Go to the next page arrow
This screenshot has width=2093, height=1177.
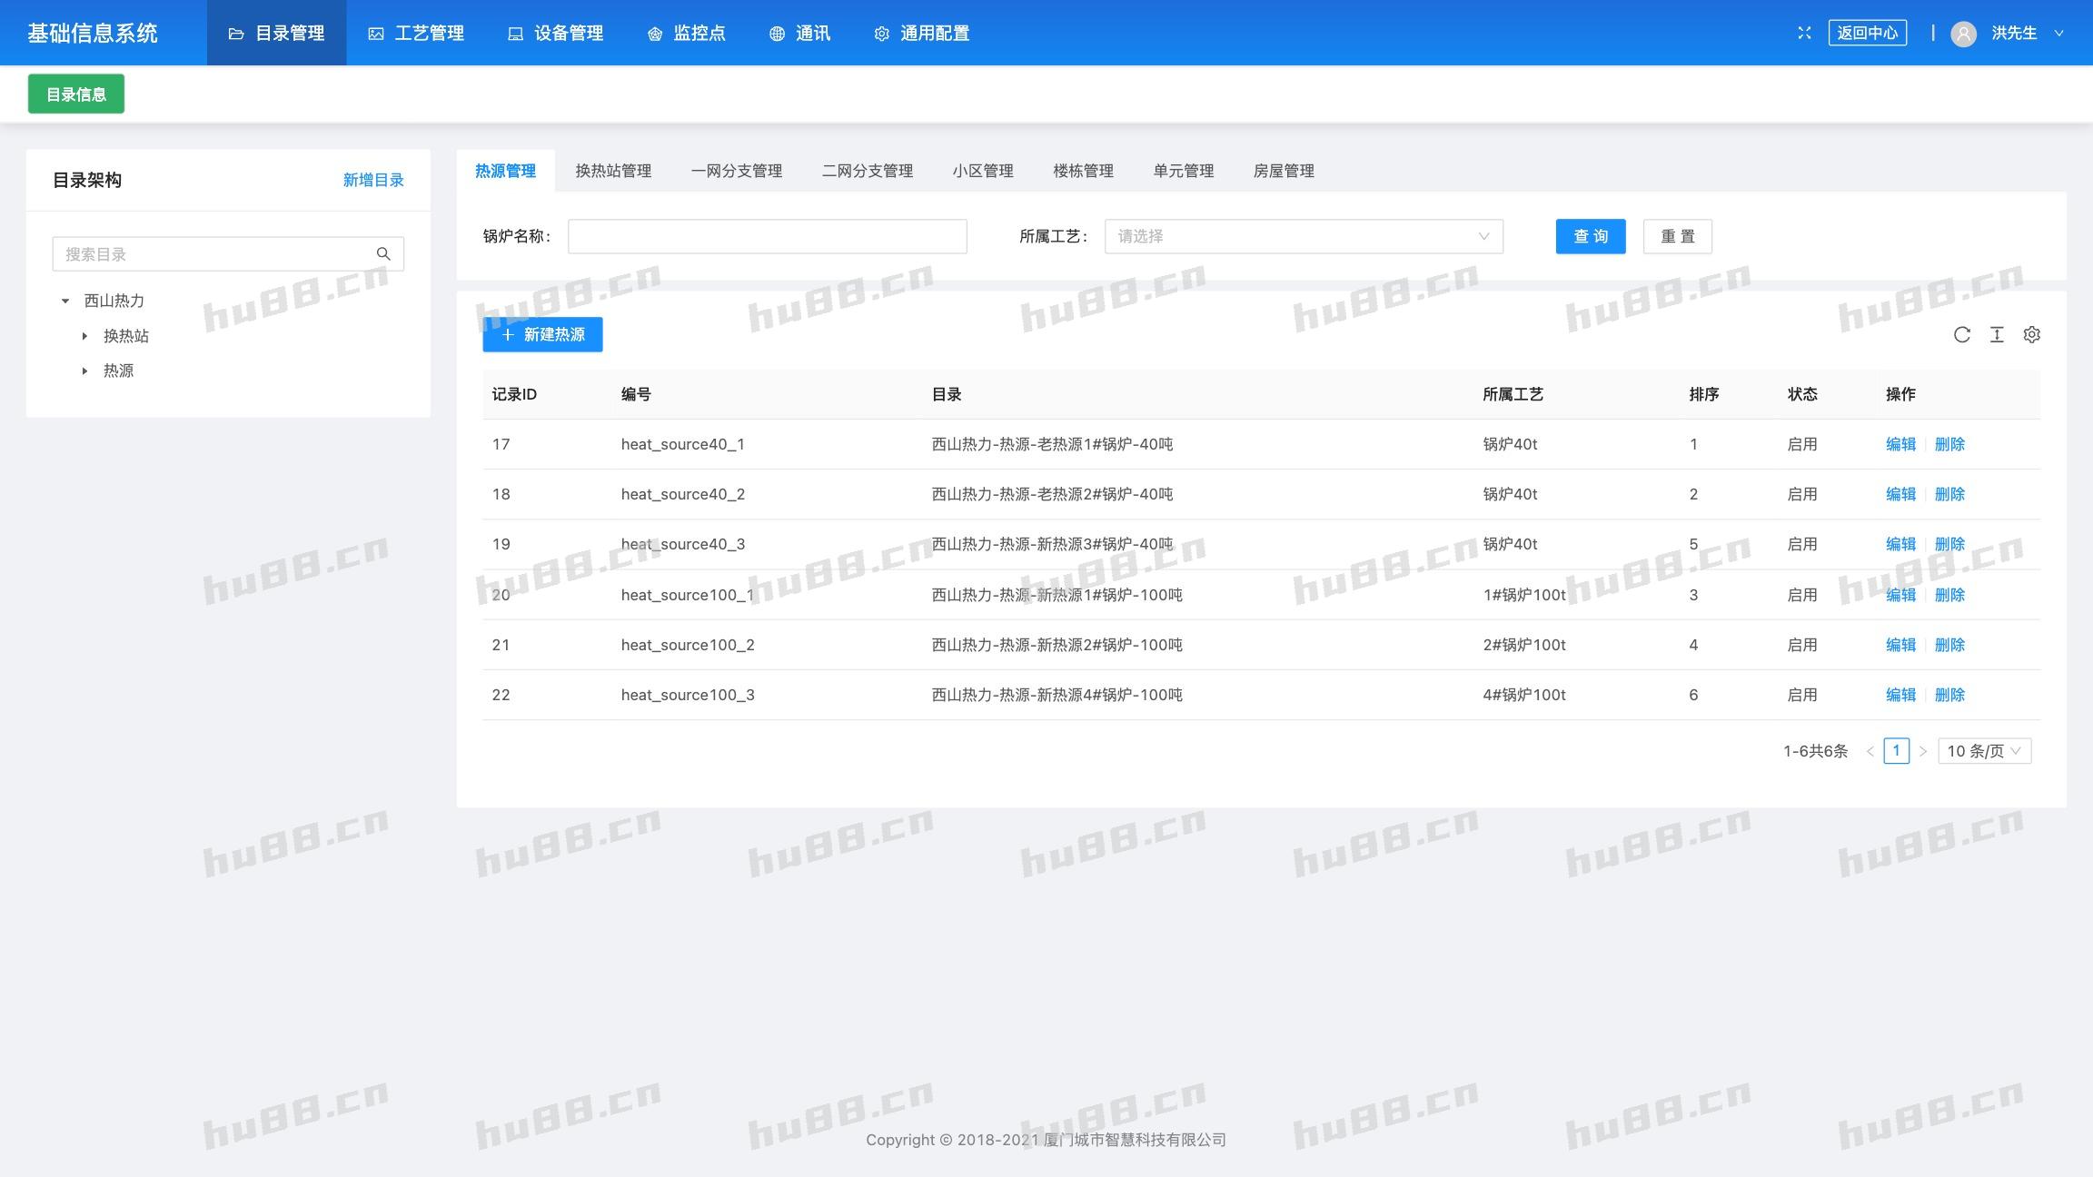tap(1922, 751)
